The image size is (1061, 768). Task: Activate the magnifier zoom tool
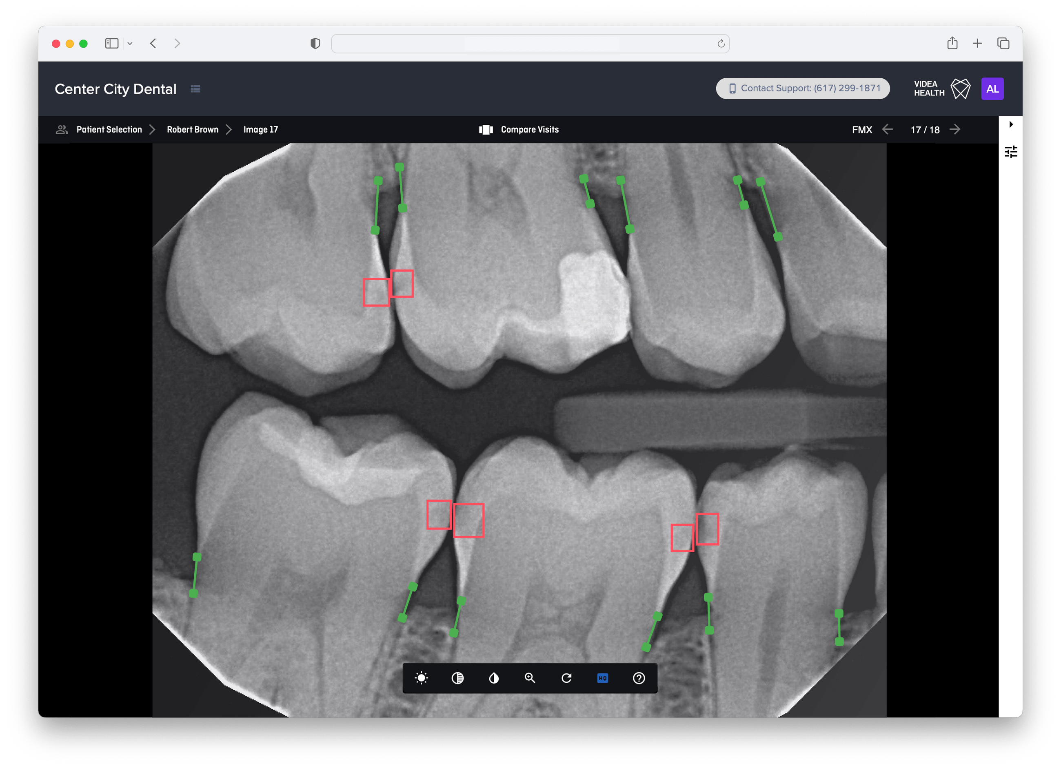(530, 678)
